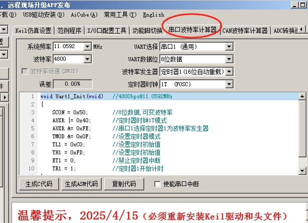Click comment //定时器1开始计时
308x223 pixels.
point(138,168)
